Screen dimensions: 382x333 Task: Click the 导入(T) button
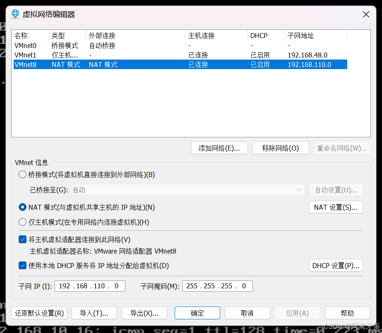pos(94,313)
